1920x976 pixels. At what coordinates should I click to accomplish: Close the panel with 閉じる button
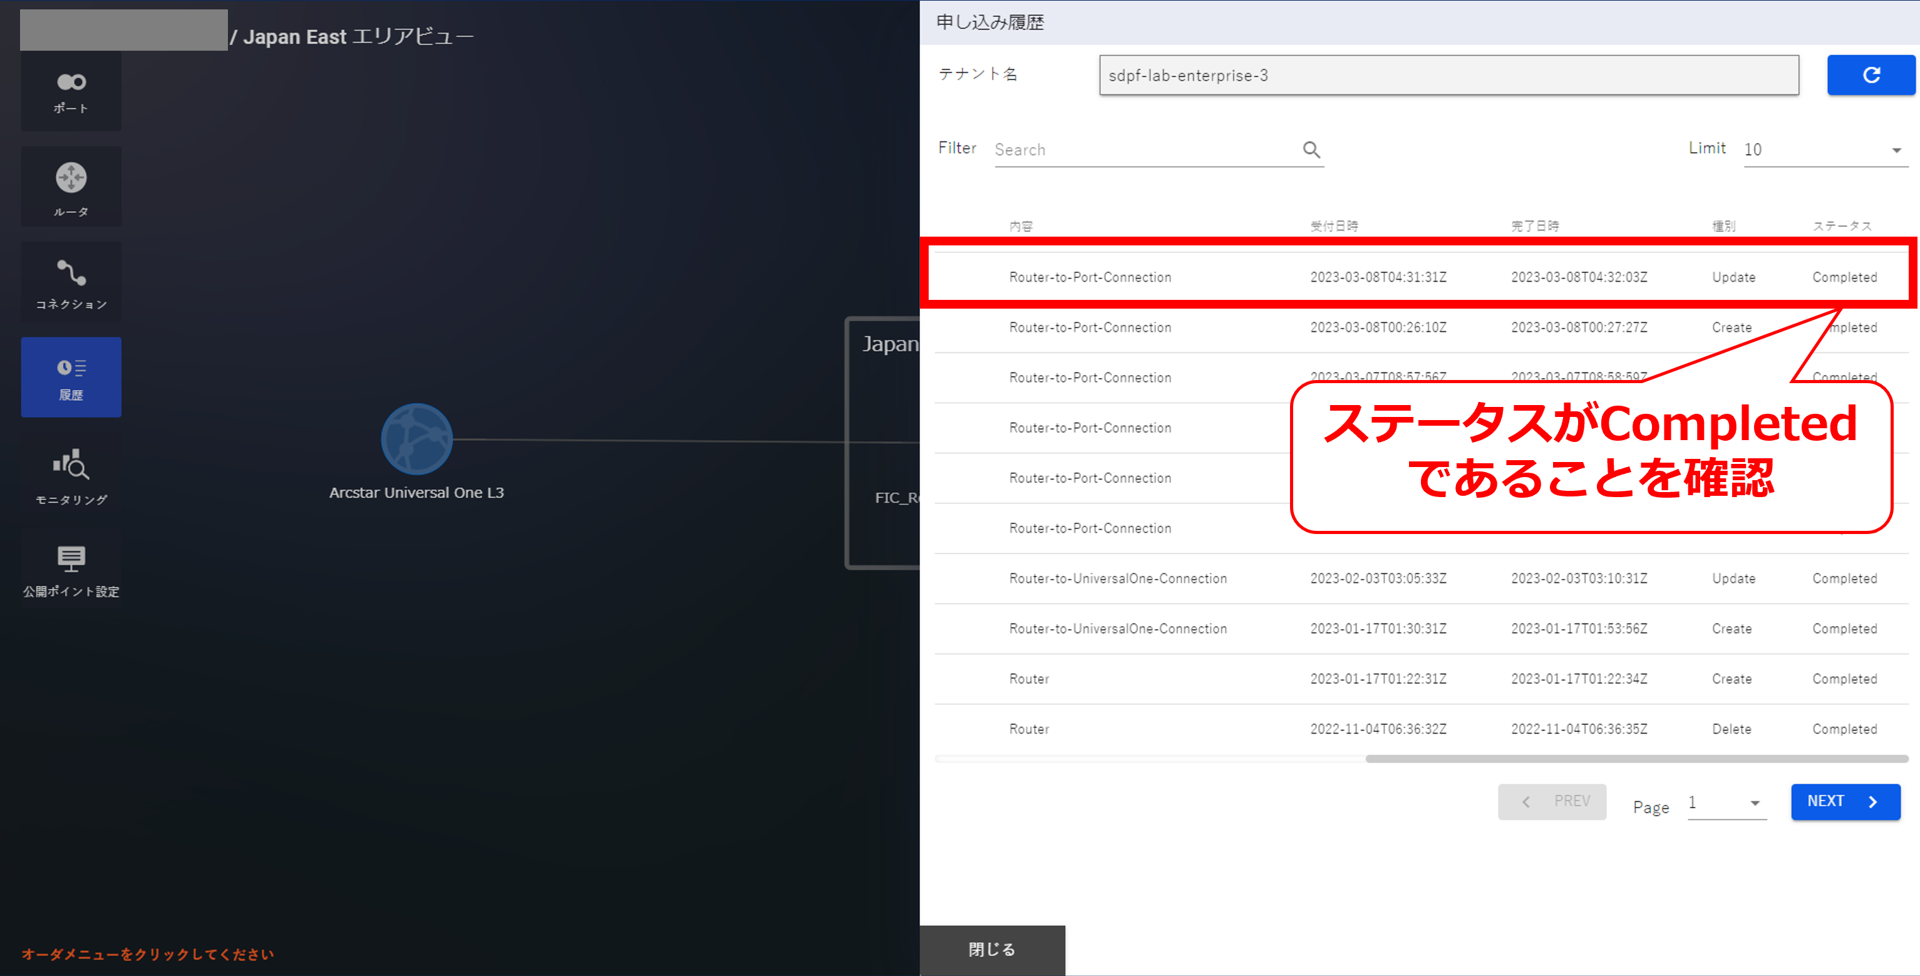(x=991, y=949)
